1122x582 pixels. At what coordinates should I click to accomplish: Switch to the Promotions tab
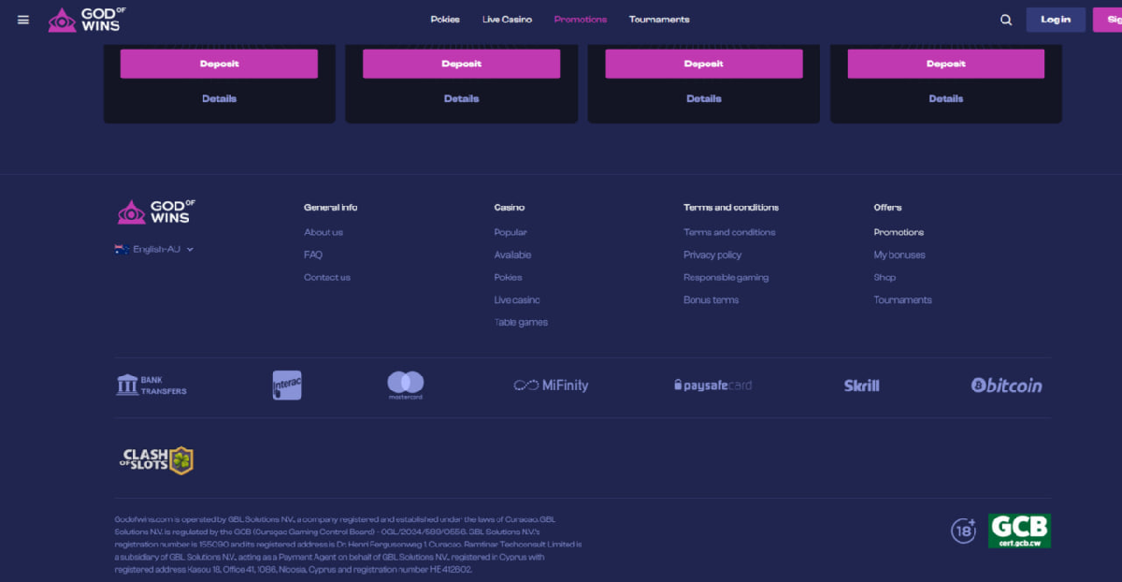pos(581,19)
